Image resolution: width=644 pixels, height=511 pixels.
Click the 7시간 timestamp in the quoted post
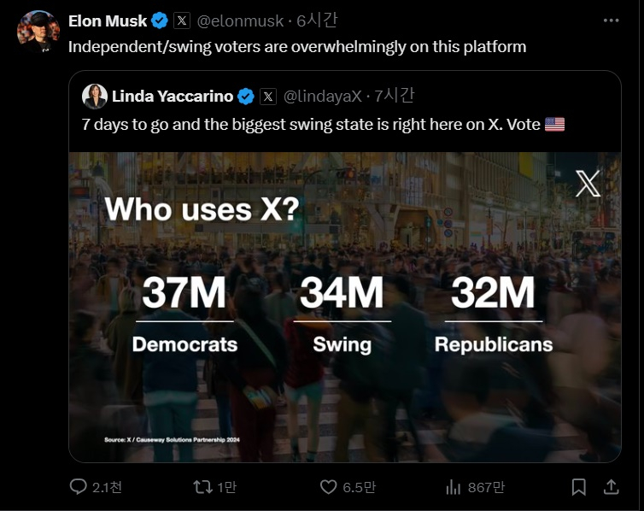click(395, 97)
